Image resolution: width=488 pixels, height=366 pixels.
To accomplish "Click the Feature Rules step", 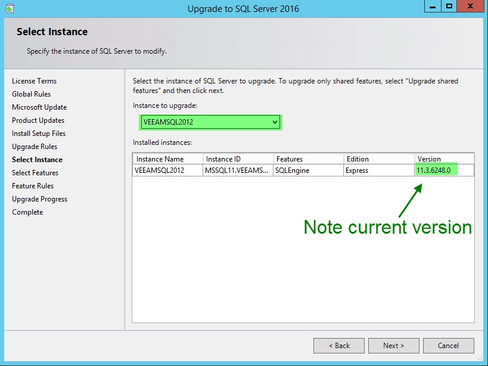I will tap(33, 185).
